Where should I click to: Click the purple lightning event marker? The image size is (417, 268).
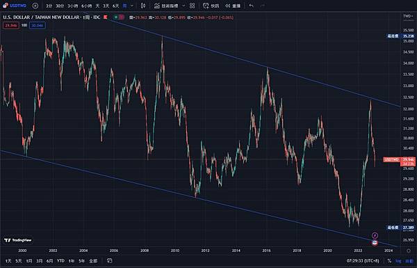(x=375, y=235)
